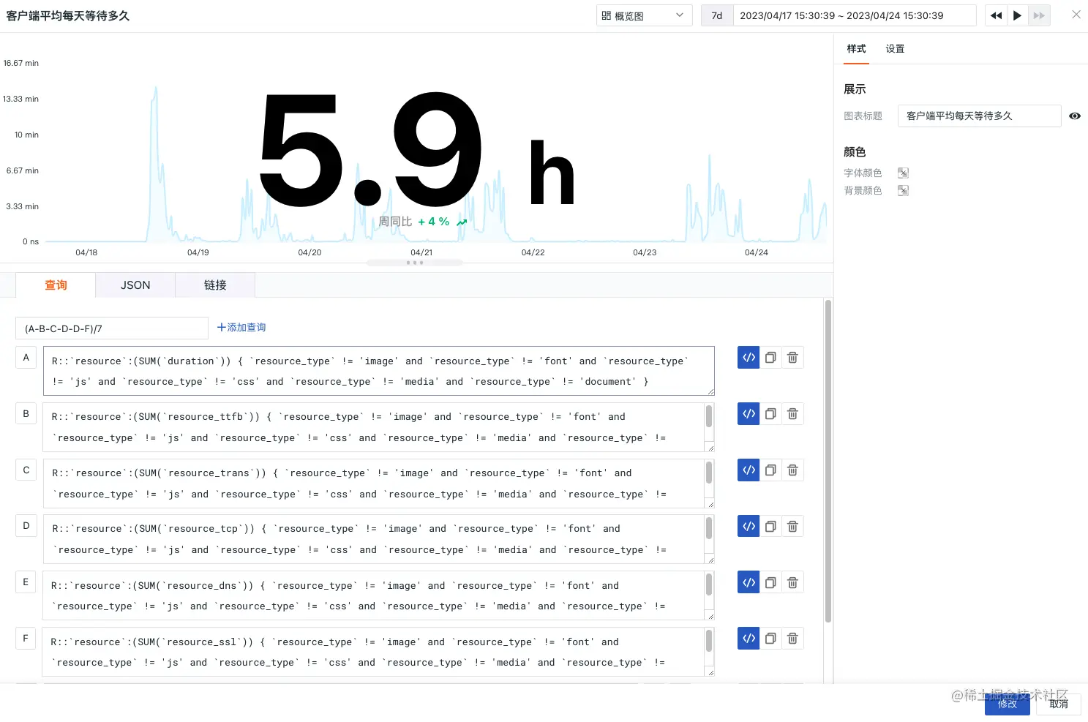Copy query A

point(770,358)
